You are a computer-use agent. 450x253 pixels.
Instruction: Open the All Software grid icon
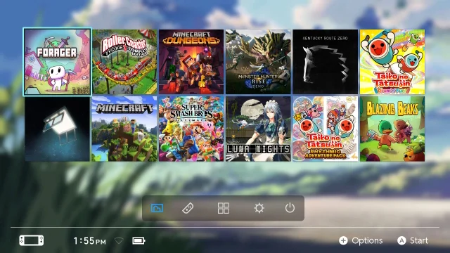[224, 208]
